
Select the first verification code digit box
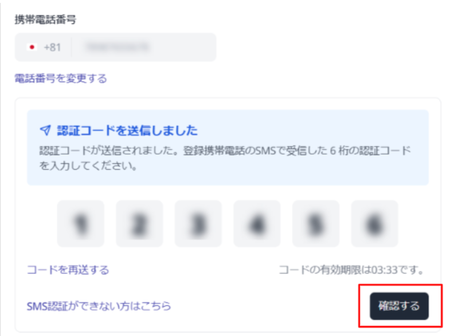[x=81, y=224]
